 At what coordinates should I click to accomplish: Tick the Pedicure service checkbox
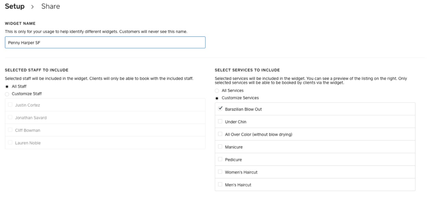[x=220, y=159]
